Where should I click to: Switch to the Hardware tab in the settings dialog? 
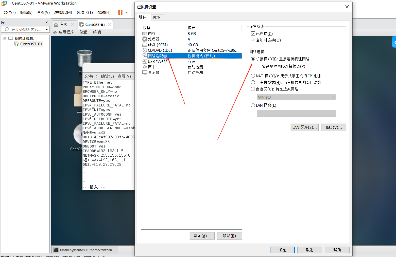(143, 17)
